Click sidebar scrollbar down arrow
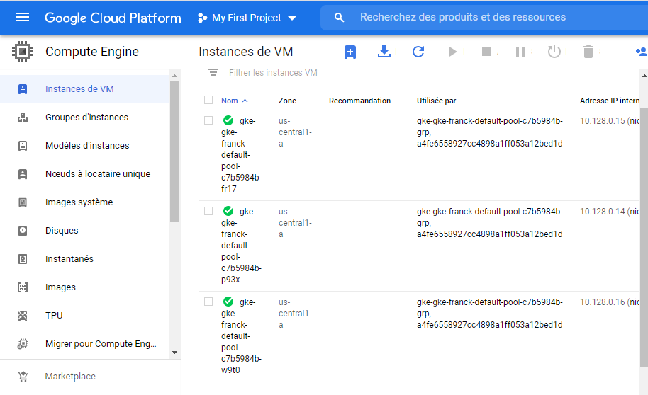The width and height of the screenshot is (648, 395). [175, 353]
